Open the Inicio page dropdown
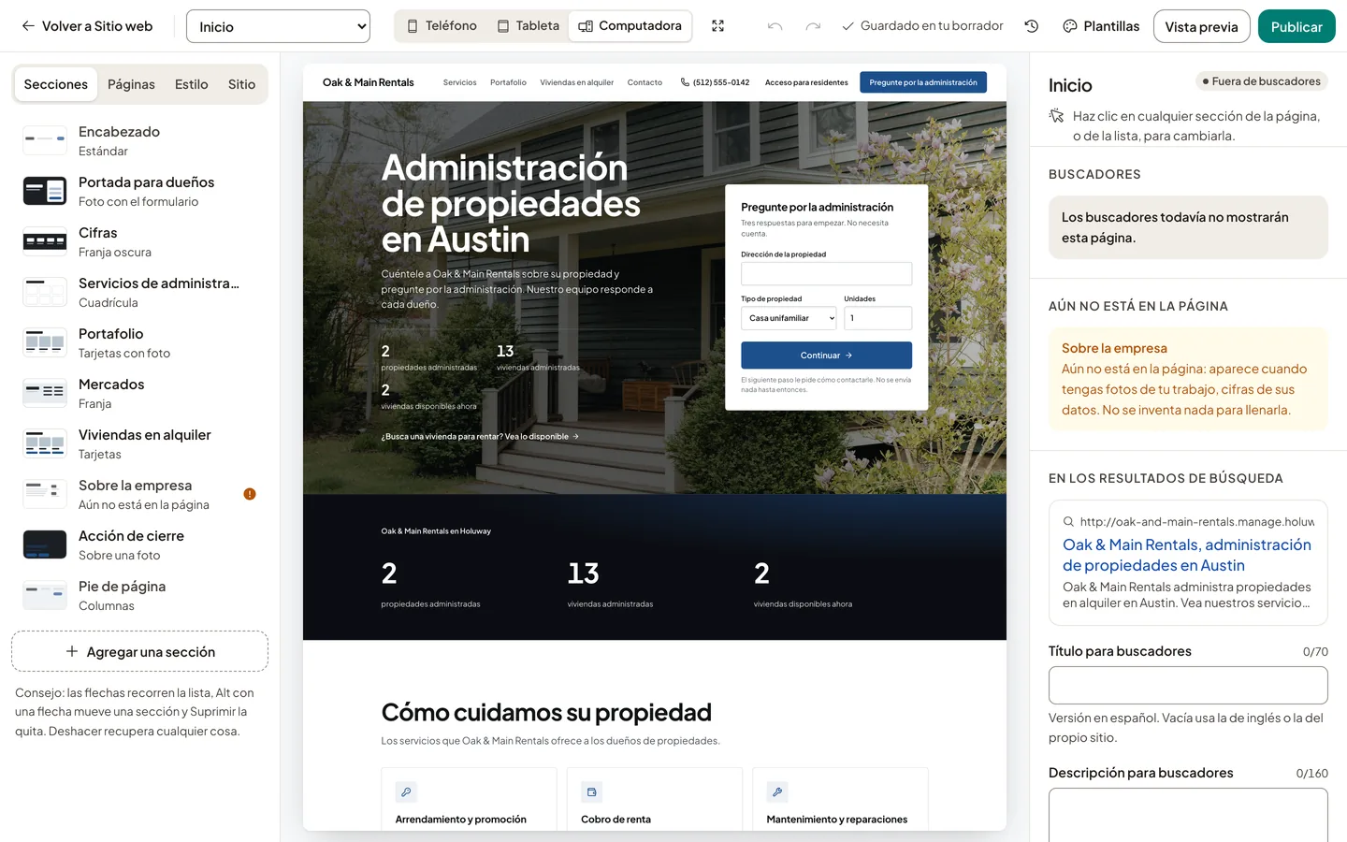Screen dimensions: 1347x842 point(278,26)
